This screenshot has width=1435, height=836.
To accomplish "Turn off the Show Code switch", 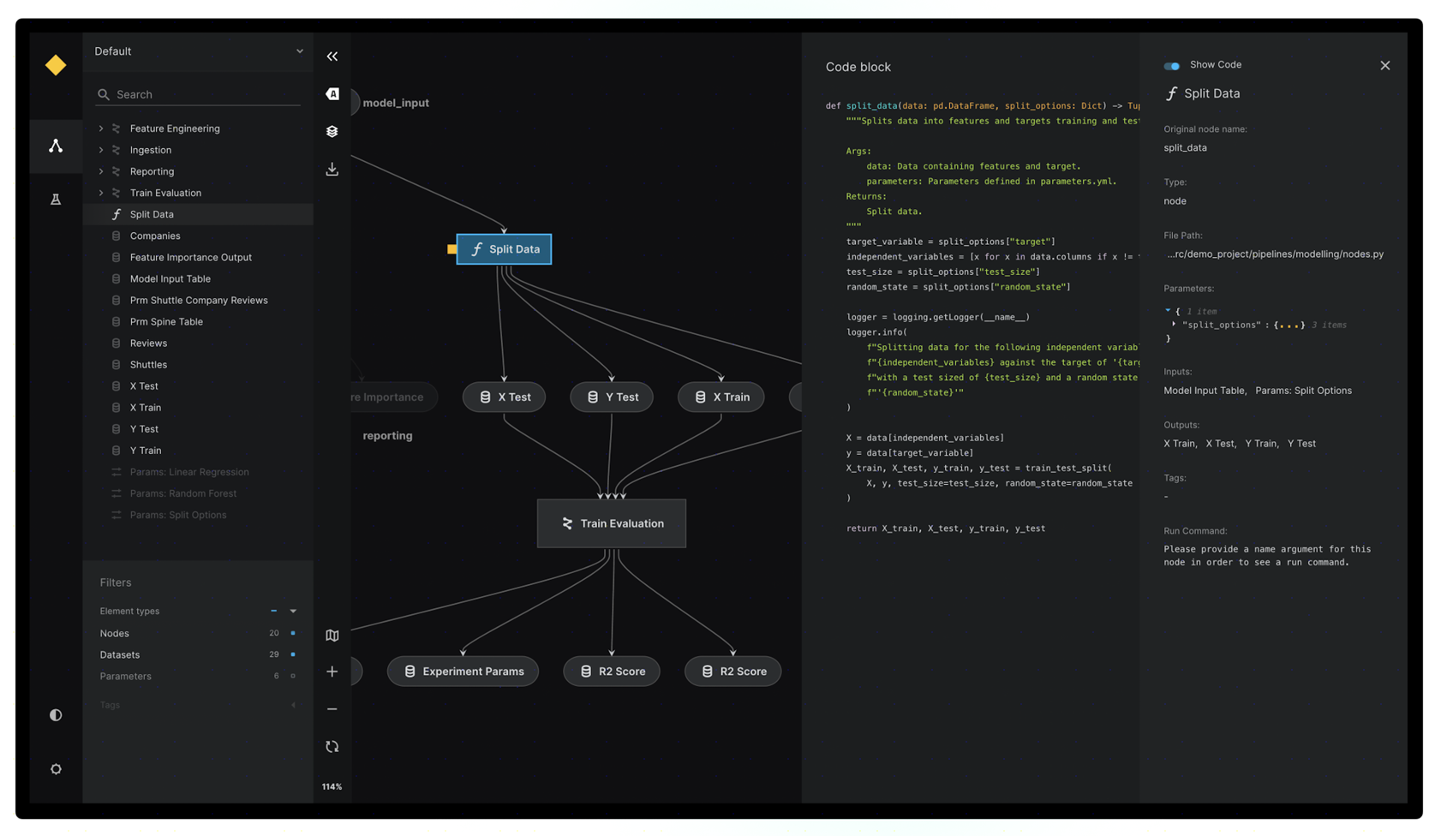I will [1171, 66].
